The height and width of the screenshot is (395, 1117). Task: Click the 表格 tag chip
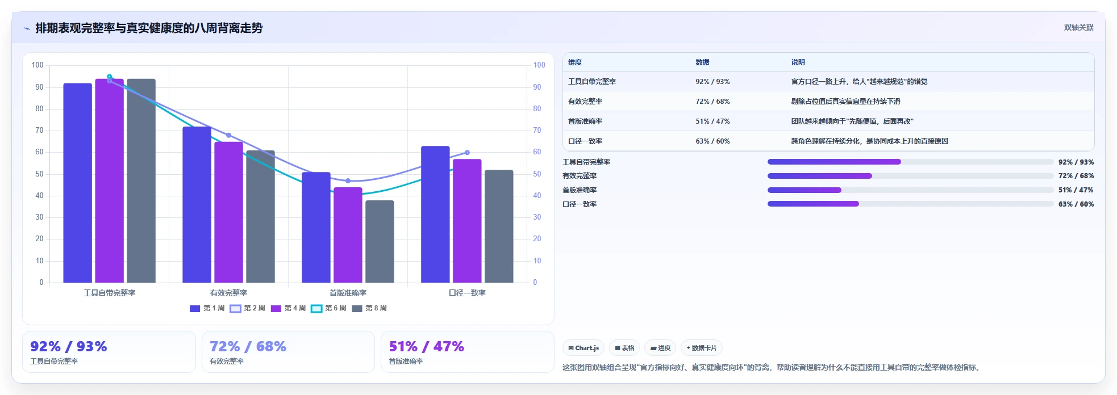point(624,348)
